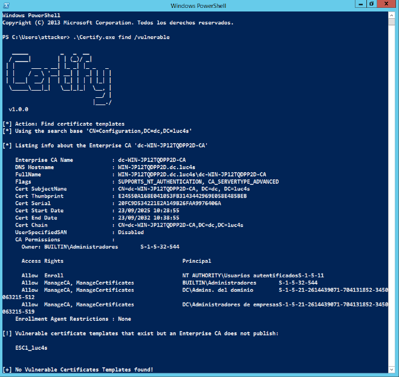Image resolution: width=399 pixels, height=377 pixels.
Task: Close the Windows PowerShell window
Action: tap(388, 5)
